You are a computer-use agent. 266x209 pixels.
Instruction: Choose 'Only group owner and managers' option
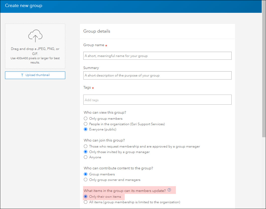(86, 180)
